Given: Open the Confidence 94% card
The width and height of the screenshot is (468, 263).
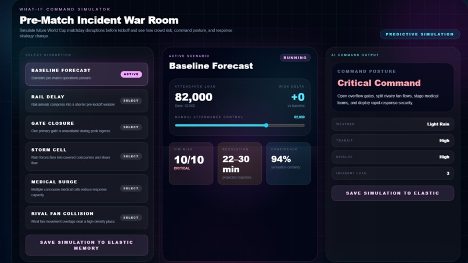Looking at the screenshot, I should pos(289,163).
